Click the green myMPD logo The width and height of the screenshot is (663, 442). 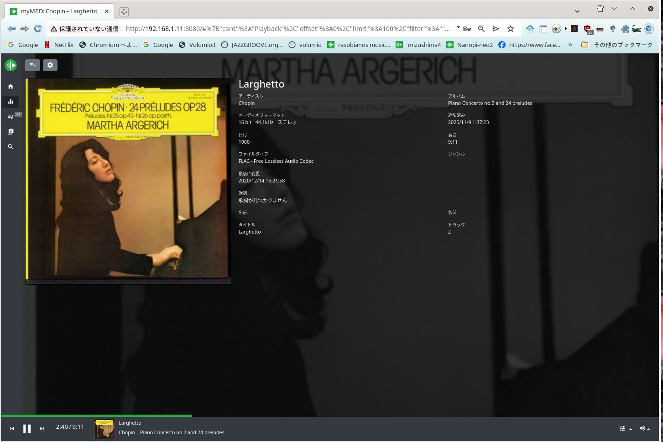coord(10,65)
